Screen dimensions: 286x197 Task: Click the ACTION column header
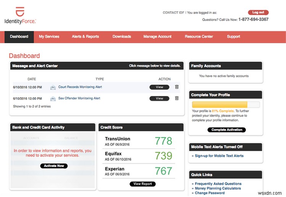tap(165, 79)
